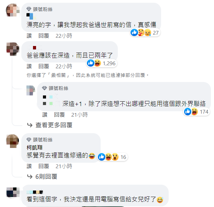This screenshot has height=207, width=214.
Task: Open the profile name 柯凱翔
Action: tap(35, 147)
